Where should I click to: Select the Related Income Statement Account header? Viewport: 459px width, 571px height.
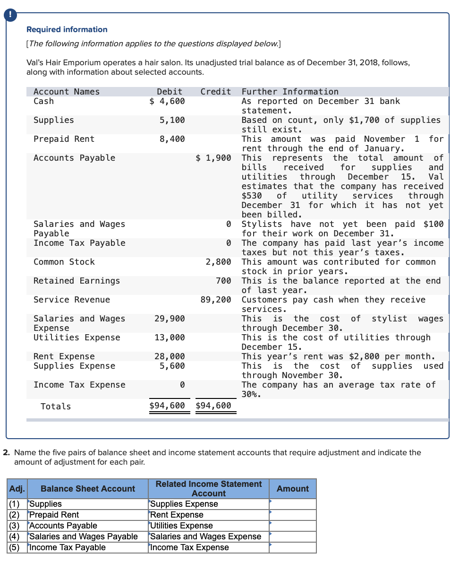(208, 489)
